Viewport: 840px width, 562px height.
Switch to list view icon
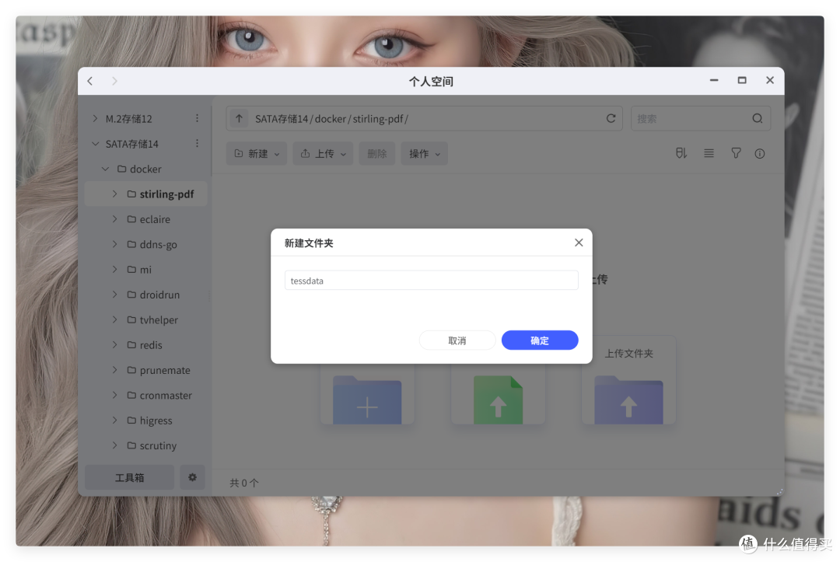(x=709, y=154)
